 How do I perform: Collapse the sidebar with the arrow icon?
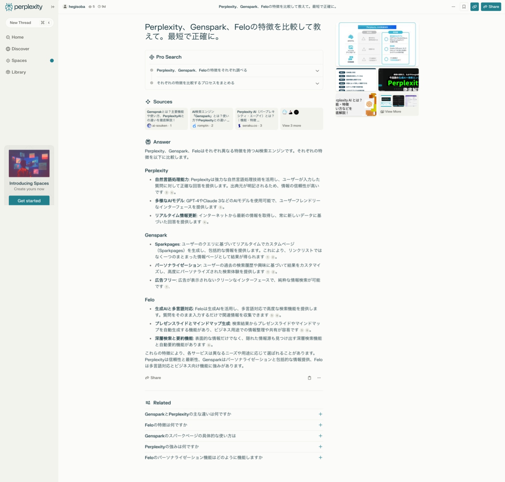pos(53,7)
